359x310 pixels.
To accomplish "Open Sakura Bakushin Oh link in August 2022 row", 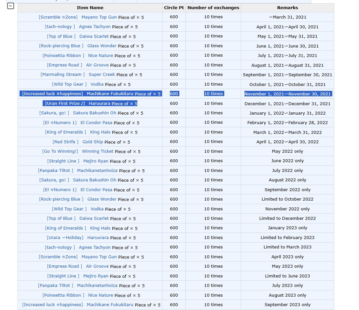I will (94, 180).
